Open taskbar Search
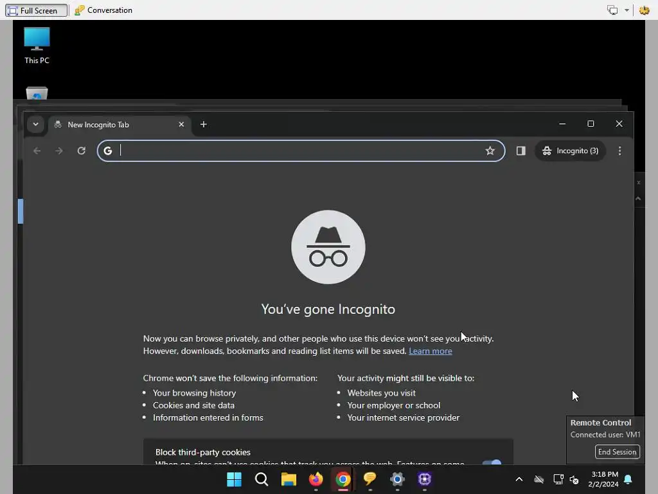 [x=262, y=479]
